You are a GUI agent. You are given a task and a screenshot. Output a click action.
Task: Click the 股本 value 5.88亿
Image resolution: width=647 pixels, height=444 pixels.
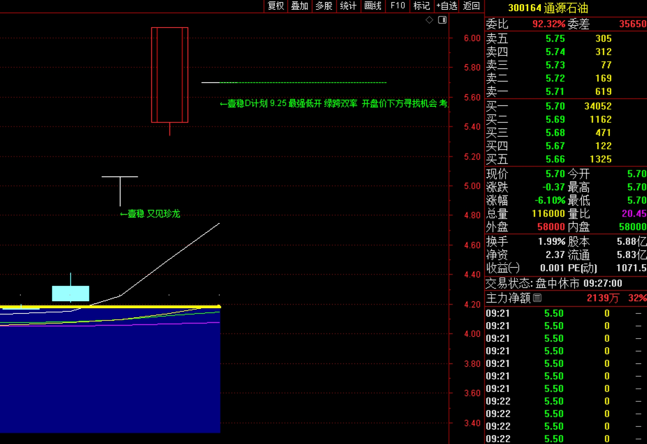(632, 242)
